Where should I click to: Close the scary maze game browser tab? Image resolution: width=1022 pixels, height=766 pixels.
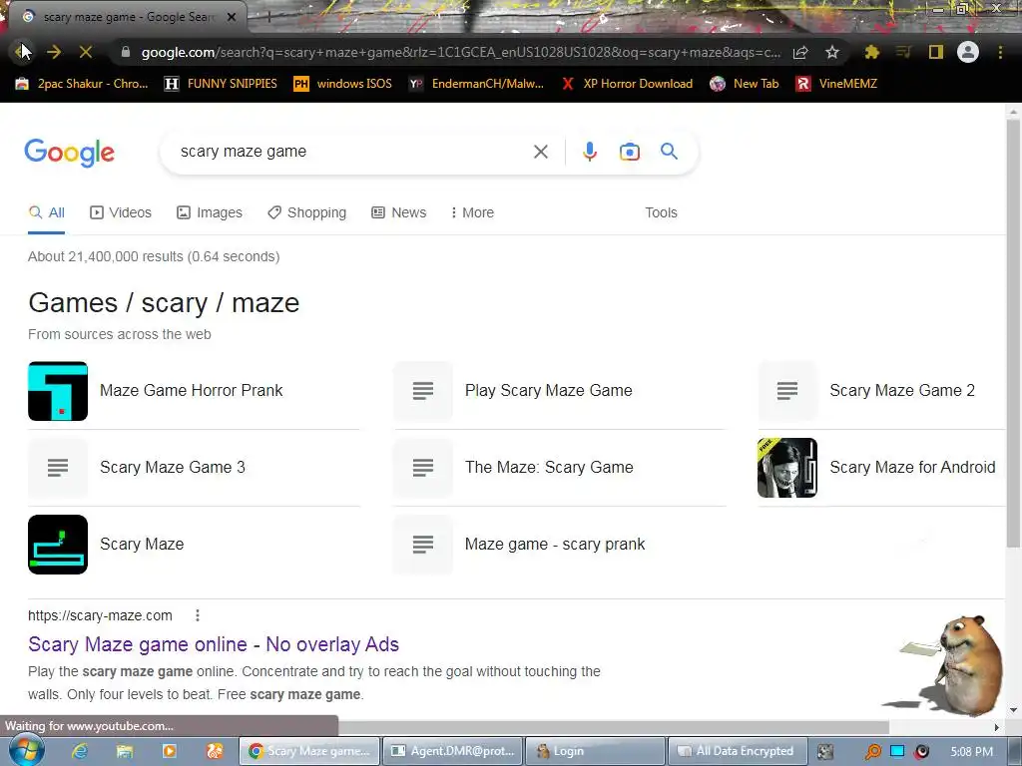pos(232,17)
